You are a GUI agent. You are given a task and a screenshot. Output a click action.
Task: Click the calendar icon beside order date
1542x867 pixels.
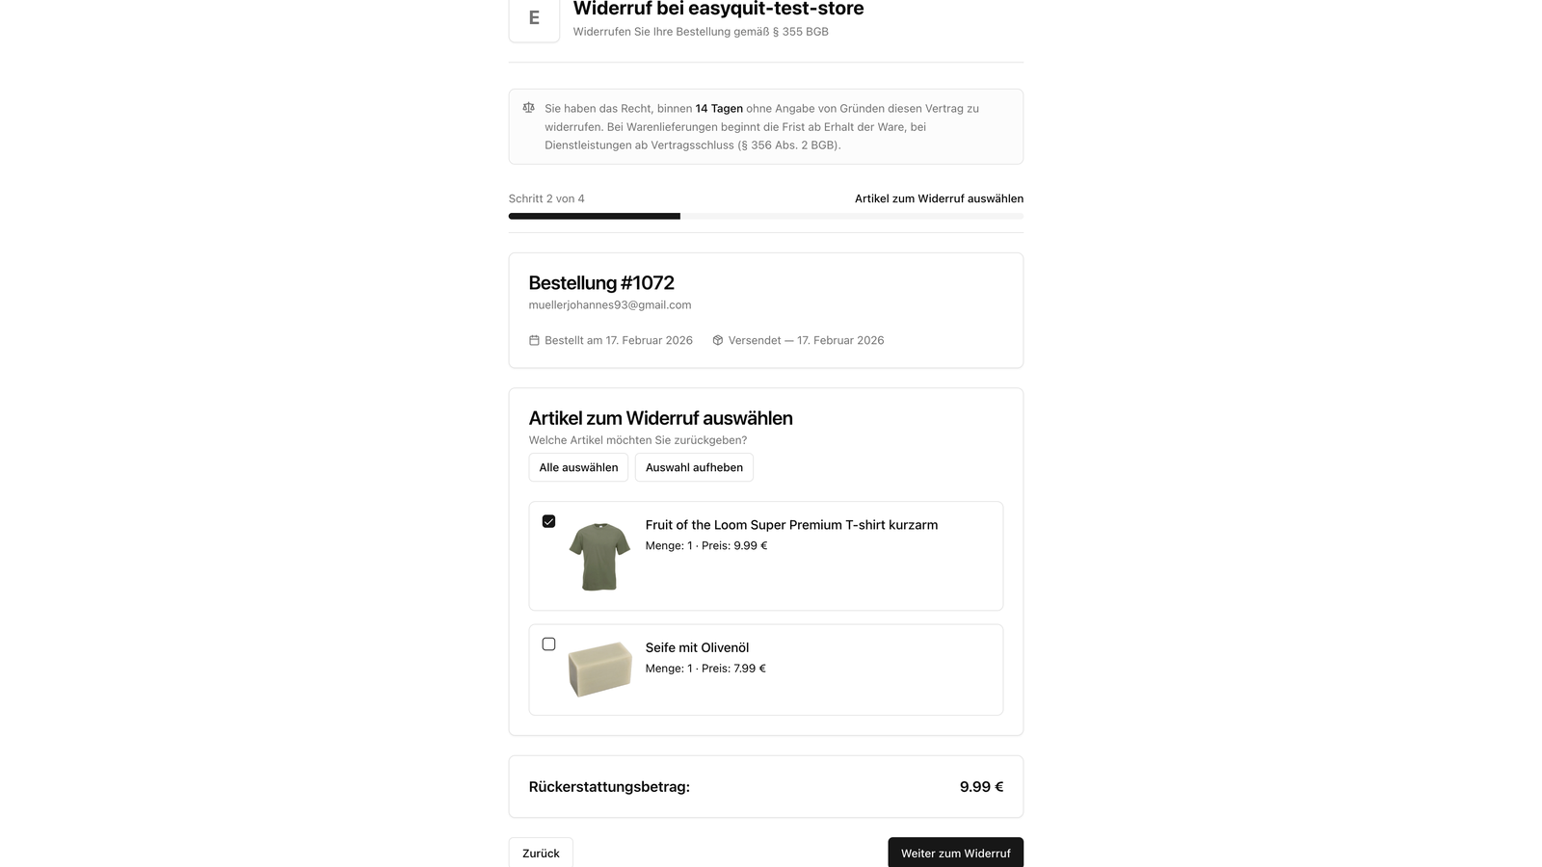(x=534, y=340)
